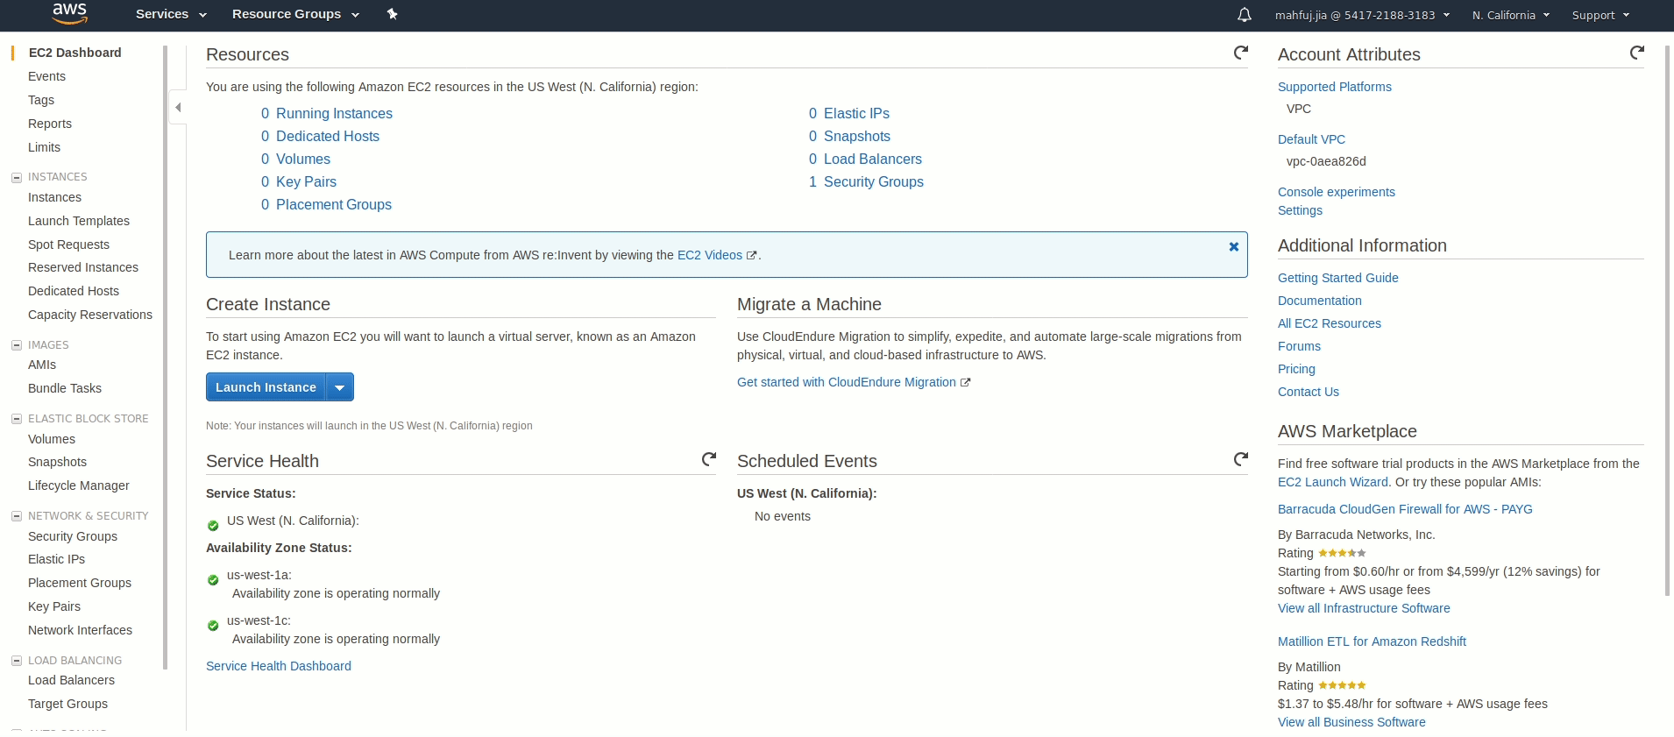Viewport: 1674px width, 737px height.
Task: Open the Default VPC link
Action: pos(1311,139)
